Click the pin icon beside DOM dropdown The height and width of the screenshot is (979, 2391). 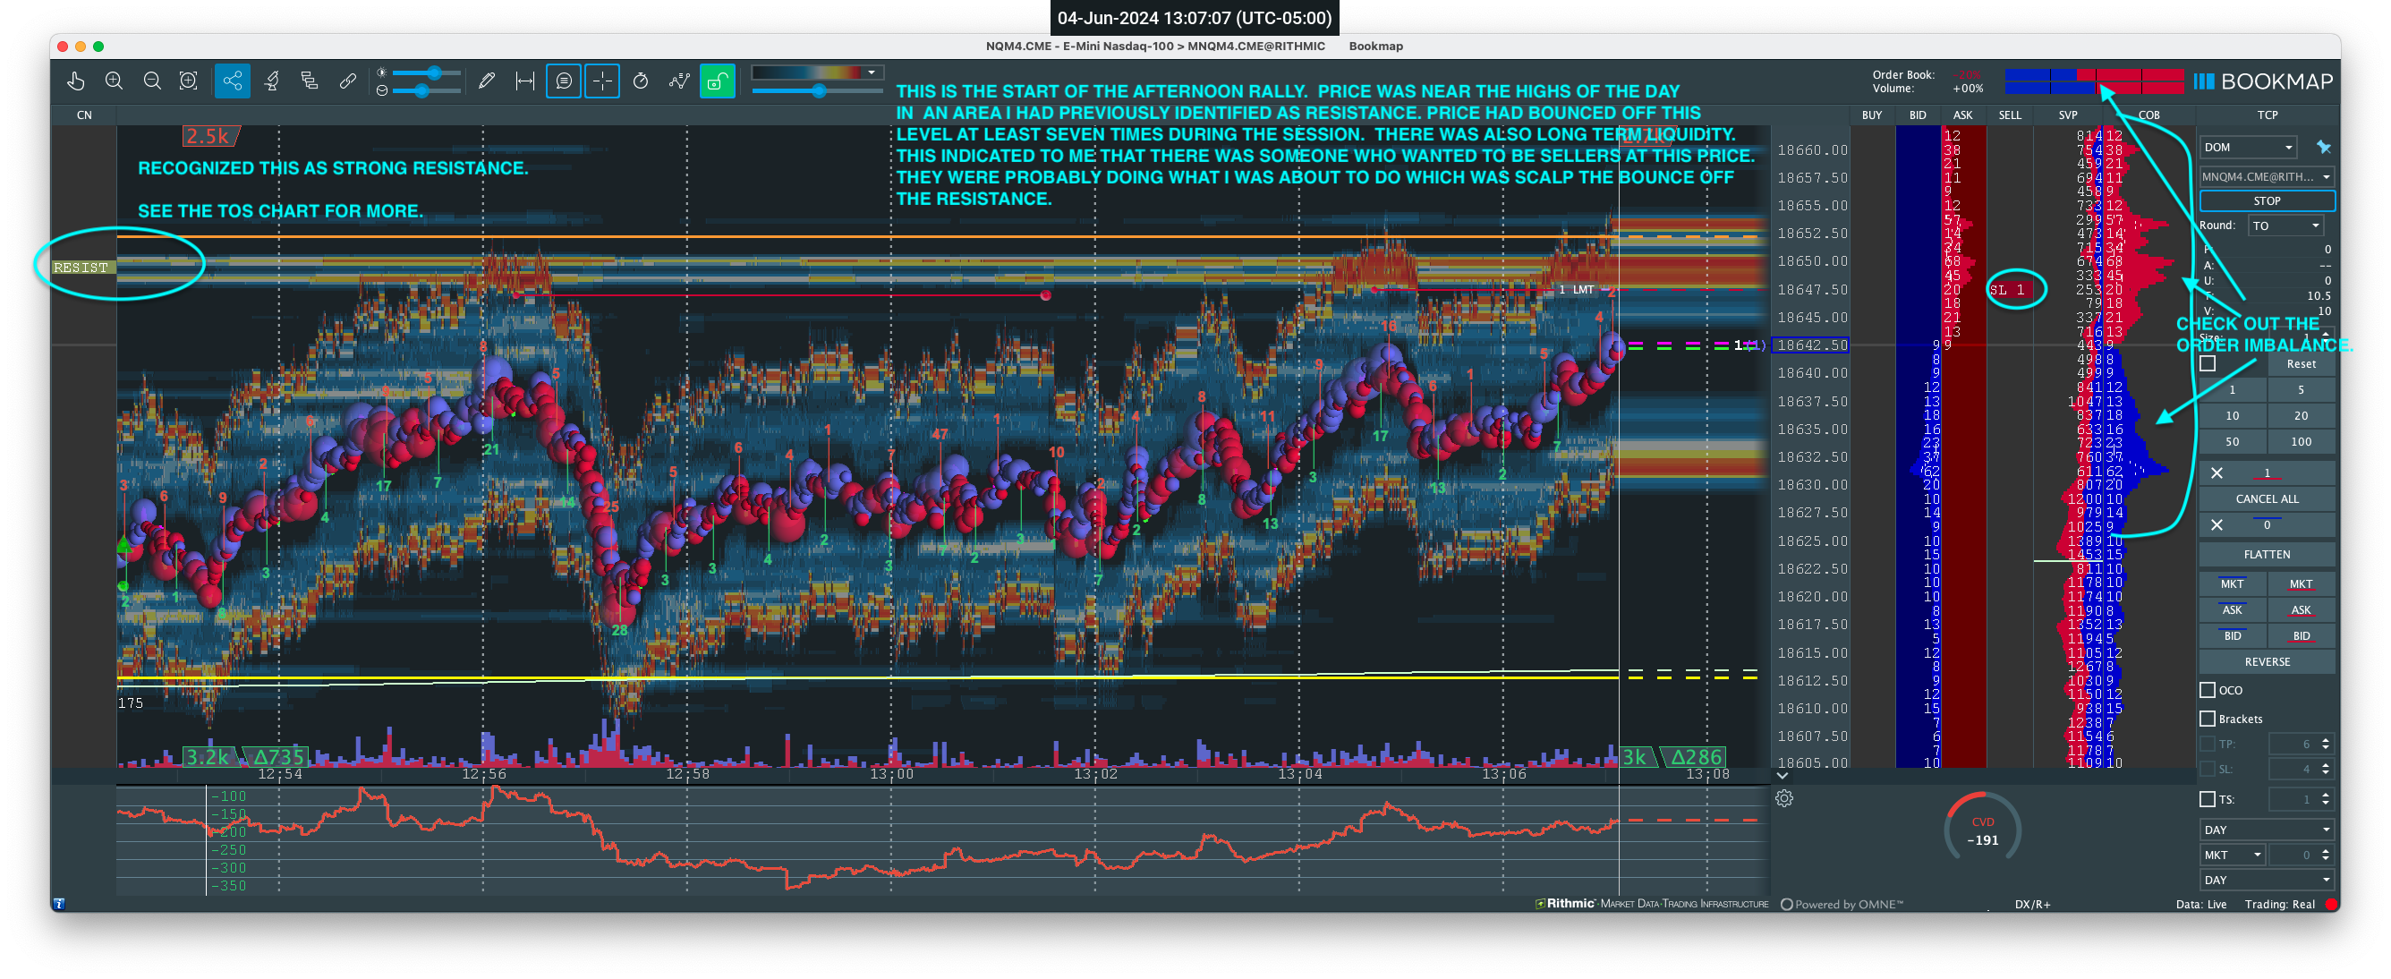[x=2323, y=148]
